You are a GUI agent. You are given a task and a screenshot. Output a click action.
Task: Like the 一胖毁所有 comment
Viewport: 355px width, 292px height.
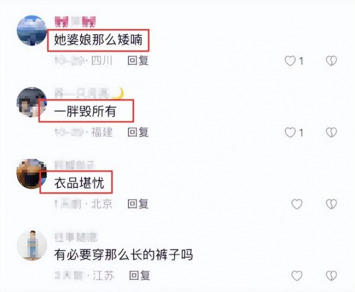tap(290, 132)
